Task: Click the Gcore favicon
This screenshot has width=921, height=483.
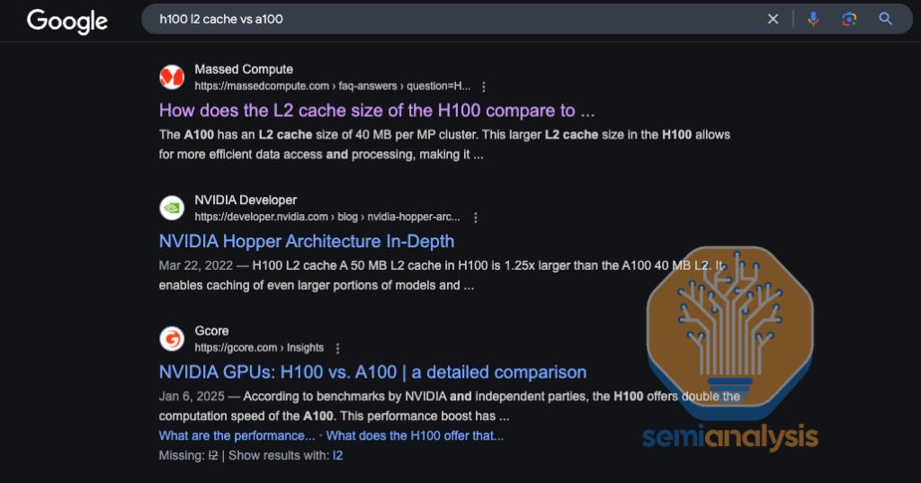Action: (x=172, y=339)
